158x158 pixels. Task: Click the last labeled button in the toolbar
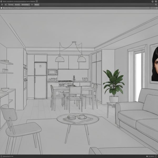[x=37, y=4]
